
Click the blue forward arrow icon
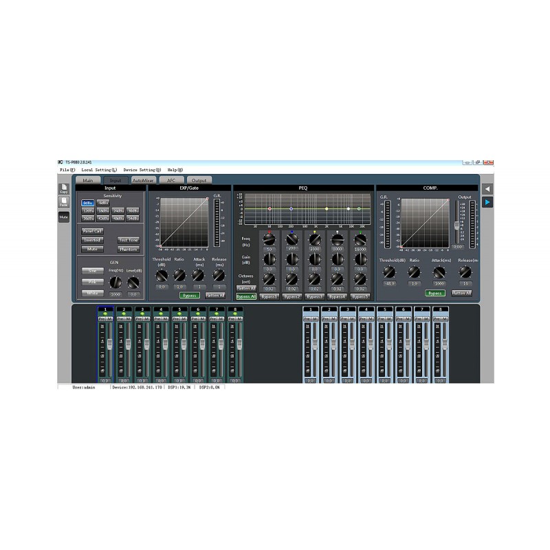(487, 203)
